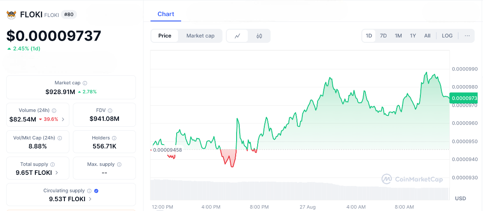Expand Circulating supply details arrow

pos(90,199)
